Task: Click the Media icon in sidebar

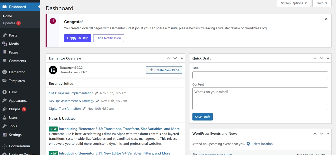Action: point(5,44)
